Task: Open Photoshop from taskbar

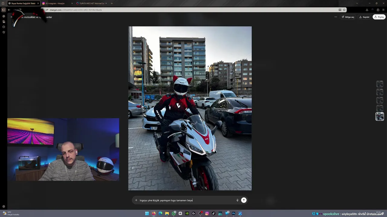Action: (x=233, y=213)
